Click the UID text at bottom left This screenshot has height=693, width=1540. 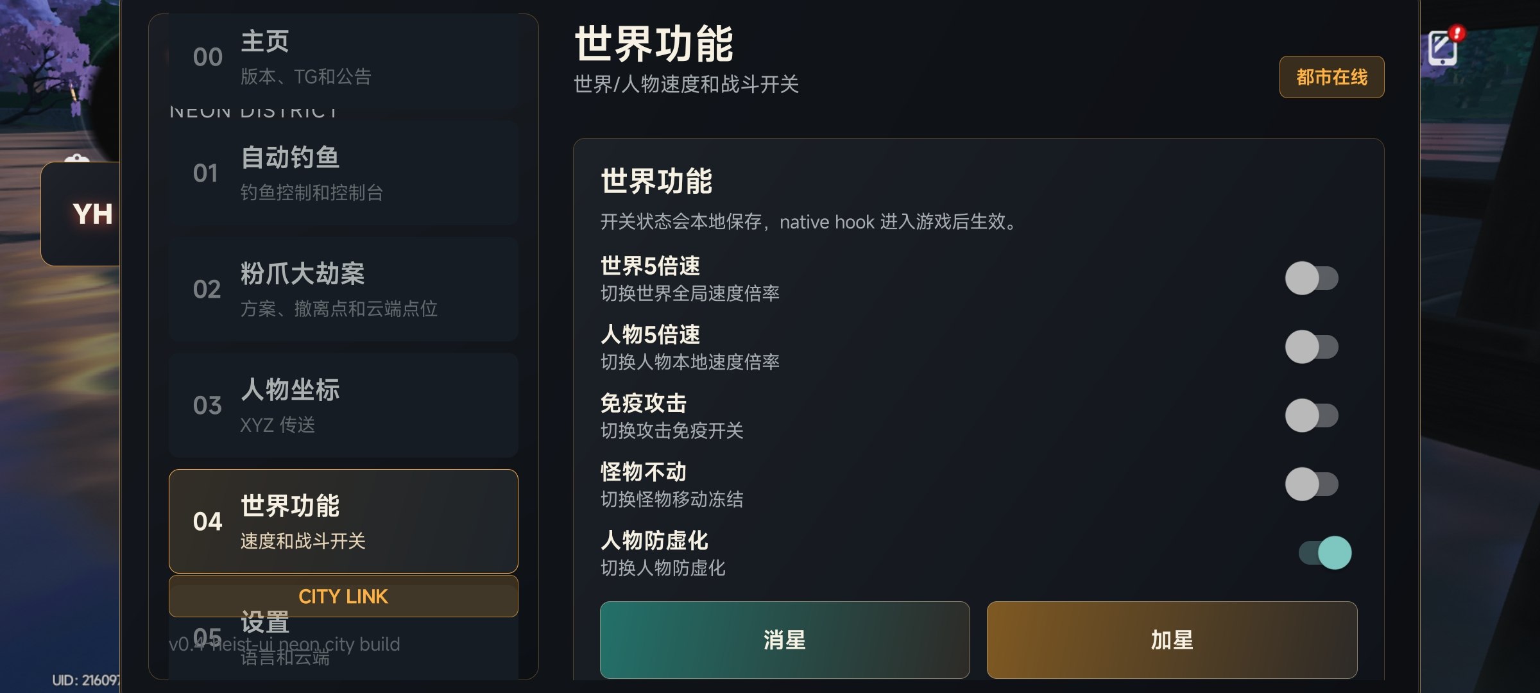85,680
